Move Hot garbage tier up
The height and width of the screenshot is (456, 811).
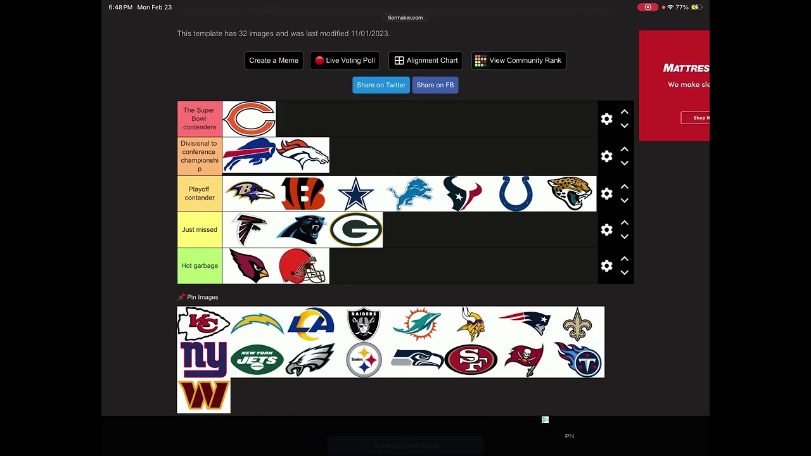click(624, 259)
